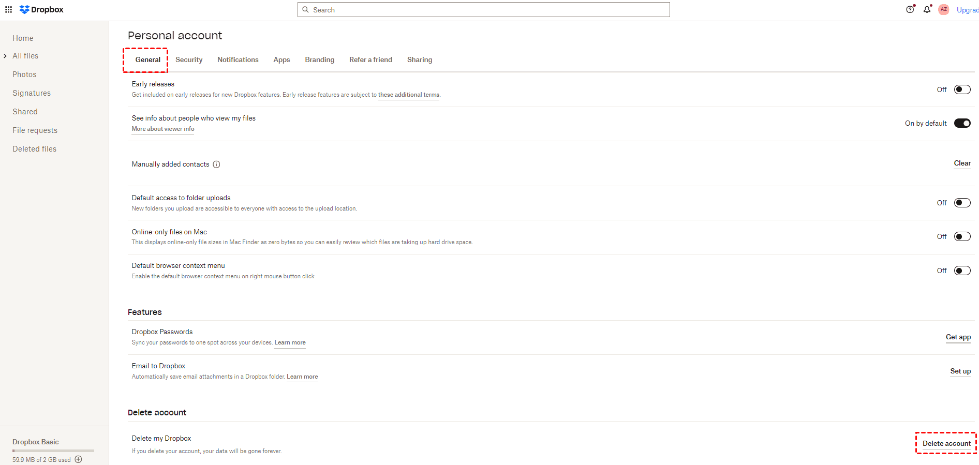Click Get app for Dropbox Passwords
This screenshot has height=465, width=979.
tap(958, 337)
